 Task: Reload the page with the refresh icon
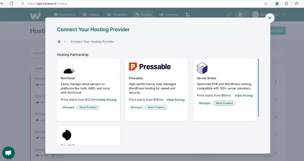(x=12, y=4)
